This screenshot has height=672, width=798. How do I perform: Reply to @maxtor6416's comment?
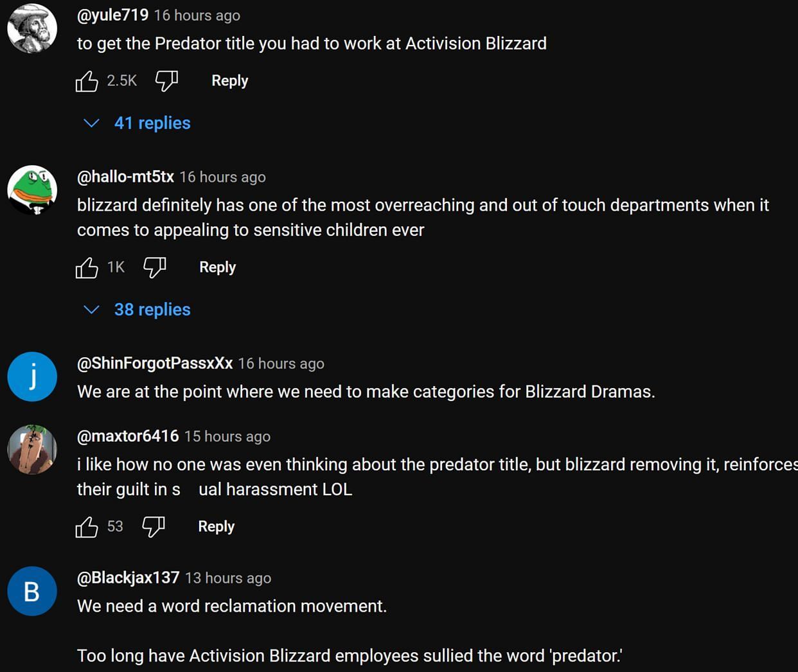216,527
